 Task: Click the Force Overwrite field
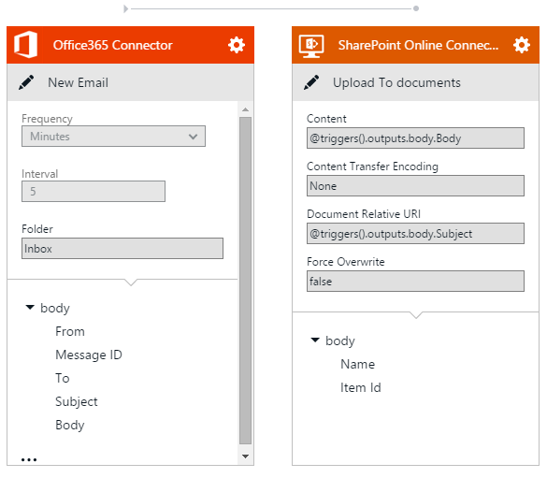click(x=415, y=282)
